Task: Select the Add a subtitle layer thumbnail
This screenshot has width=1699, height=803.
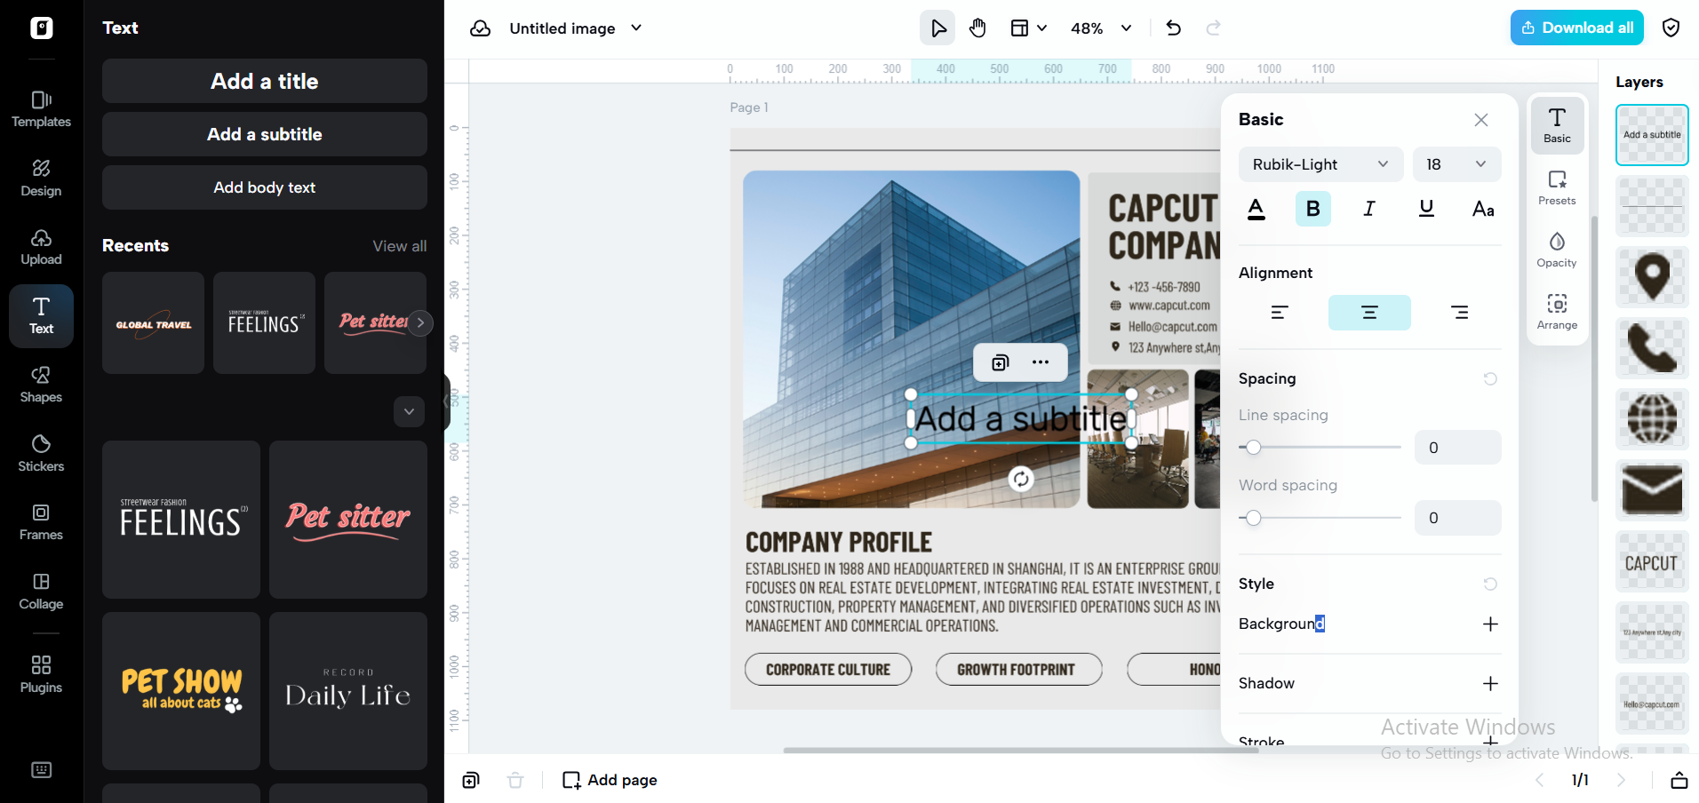Action: [x=1650, y=134]
